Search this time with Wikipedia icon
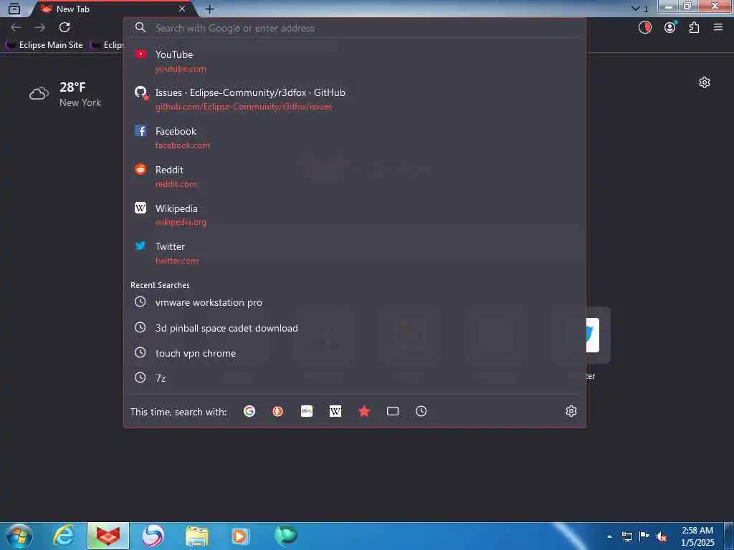 pyautogui.click(x=335, y=411)
